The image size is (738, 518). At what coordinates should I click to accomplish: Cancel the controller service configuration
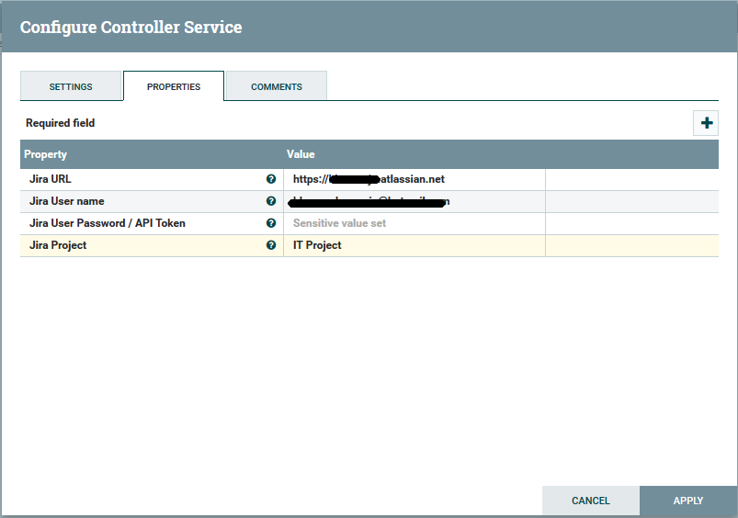pos(591,501)
